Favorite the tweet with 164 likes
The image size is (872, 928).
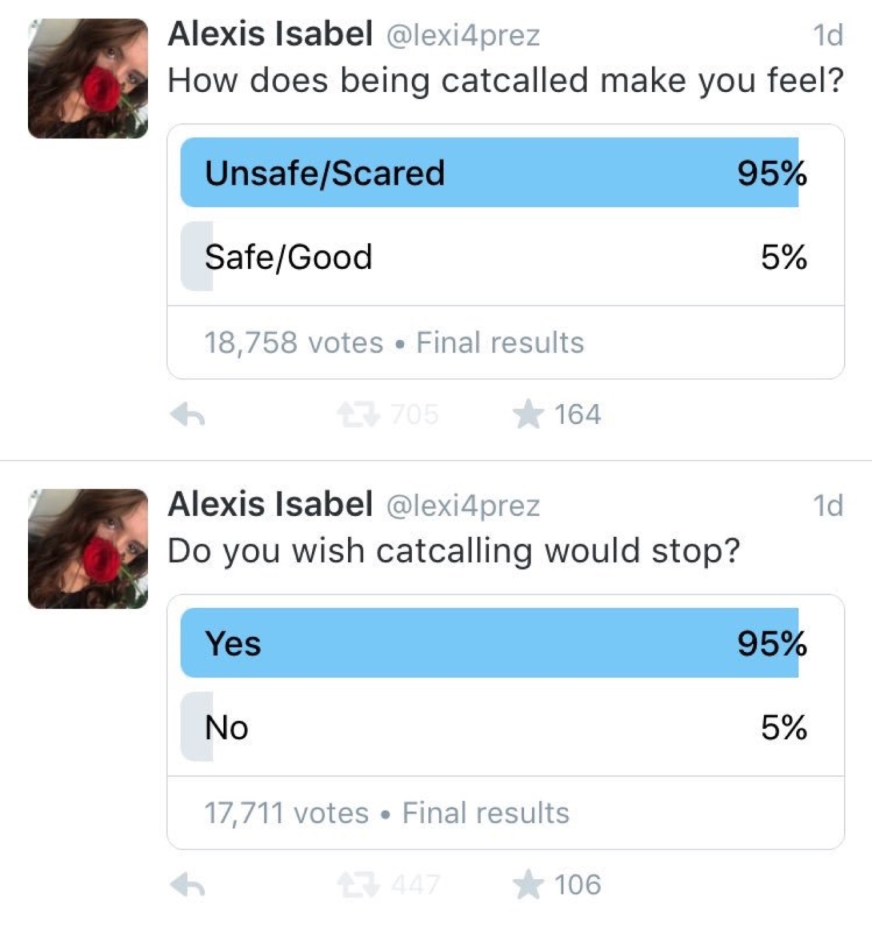pos(529,414)
